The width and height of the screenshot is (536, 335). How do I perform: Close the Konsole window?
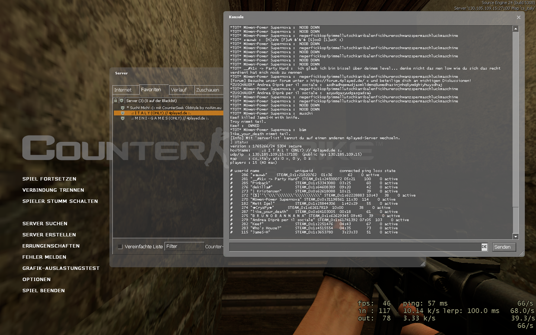coord(519,17)
